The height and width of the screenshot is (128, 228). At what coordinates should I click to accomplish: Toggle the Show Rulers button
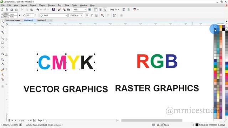click(x=95, y=10)
